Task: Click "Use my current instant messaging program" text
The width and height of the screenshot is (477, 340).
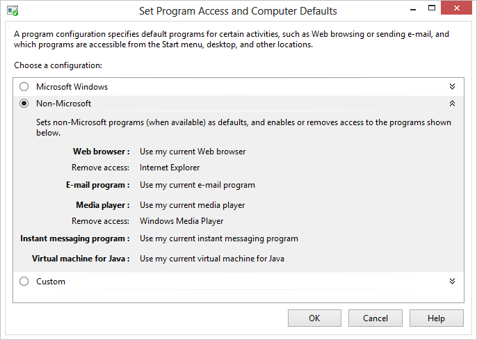Action: tap(218, 238)
